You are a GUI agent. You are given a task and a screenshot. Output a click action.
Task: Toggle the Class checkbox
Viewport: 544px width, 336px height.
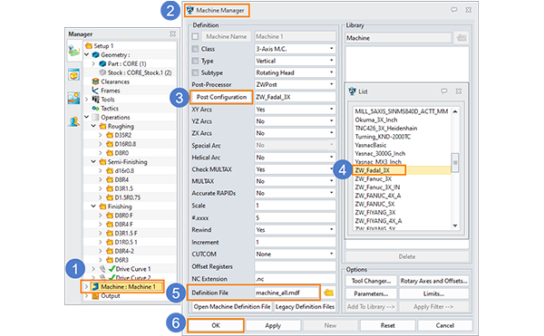(195, 49)
